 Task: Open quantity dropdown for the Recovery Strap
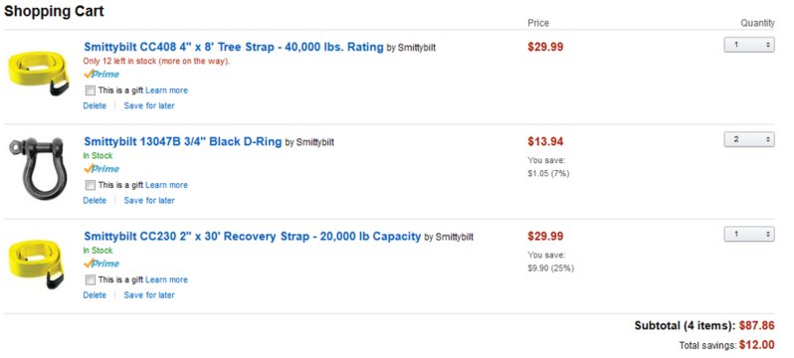point(749,234)
